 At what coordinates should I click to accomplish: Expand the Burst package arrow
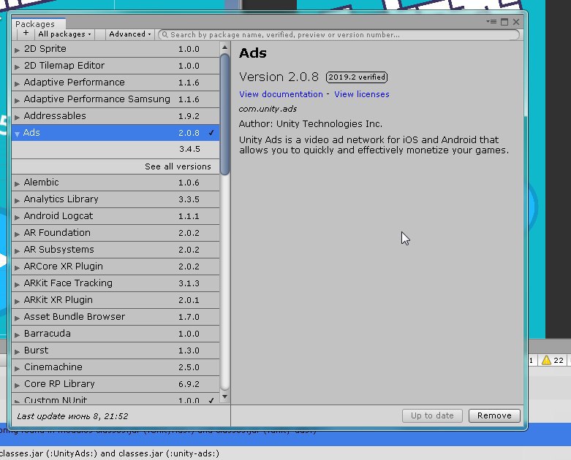(17, 351)
